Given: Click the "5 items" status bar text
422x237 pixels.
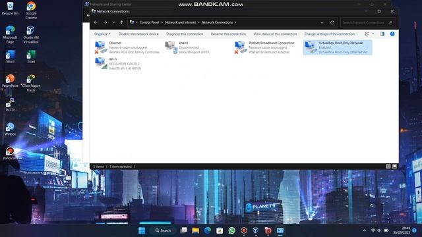Looking at the screenshot, I should (98, 167).
